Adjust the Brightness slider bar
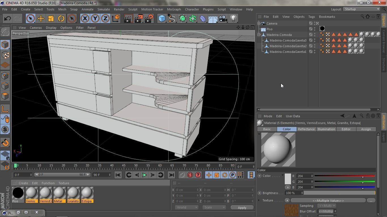The height and width of the screenshot is (217, 387). click(339, 193)
